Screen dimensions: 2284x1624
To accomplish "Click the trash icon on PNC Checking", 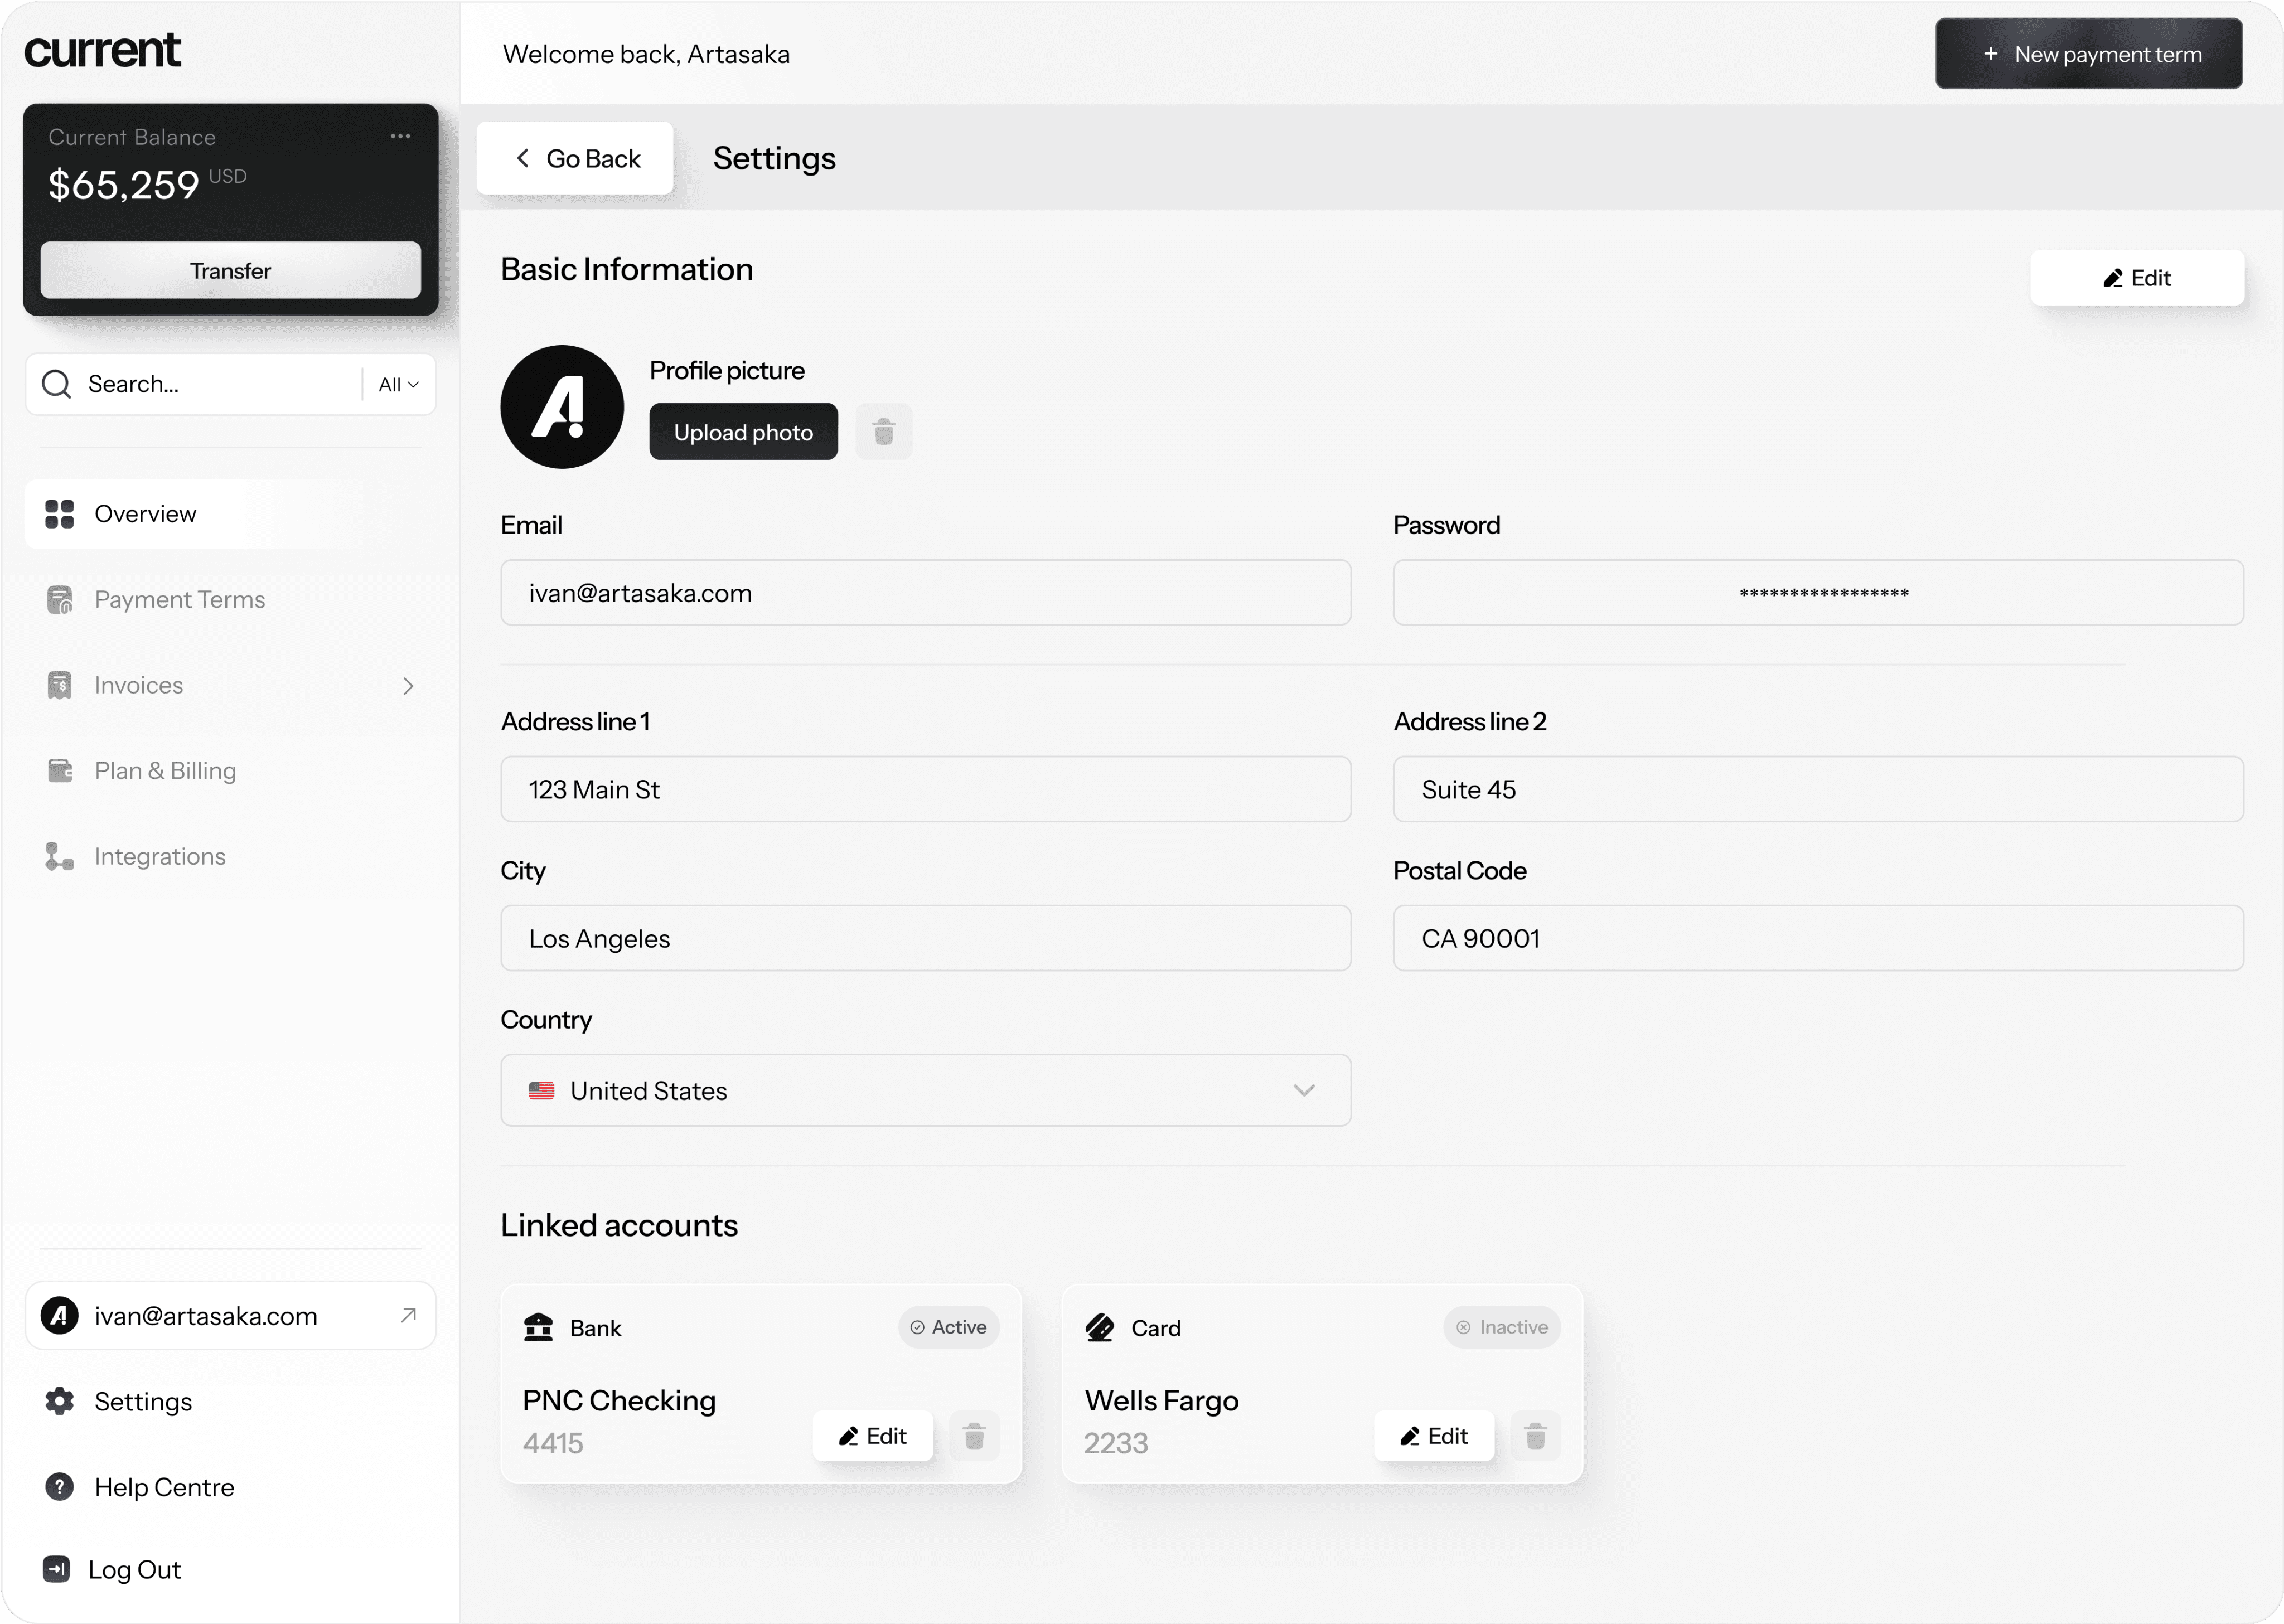I will [974, 1436].
